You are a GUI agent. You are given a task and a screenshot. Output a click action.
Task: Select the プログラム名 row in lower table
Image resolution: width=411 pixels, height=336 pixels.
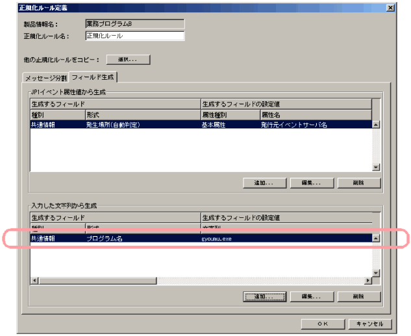201,238
